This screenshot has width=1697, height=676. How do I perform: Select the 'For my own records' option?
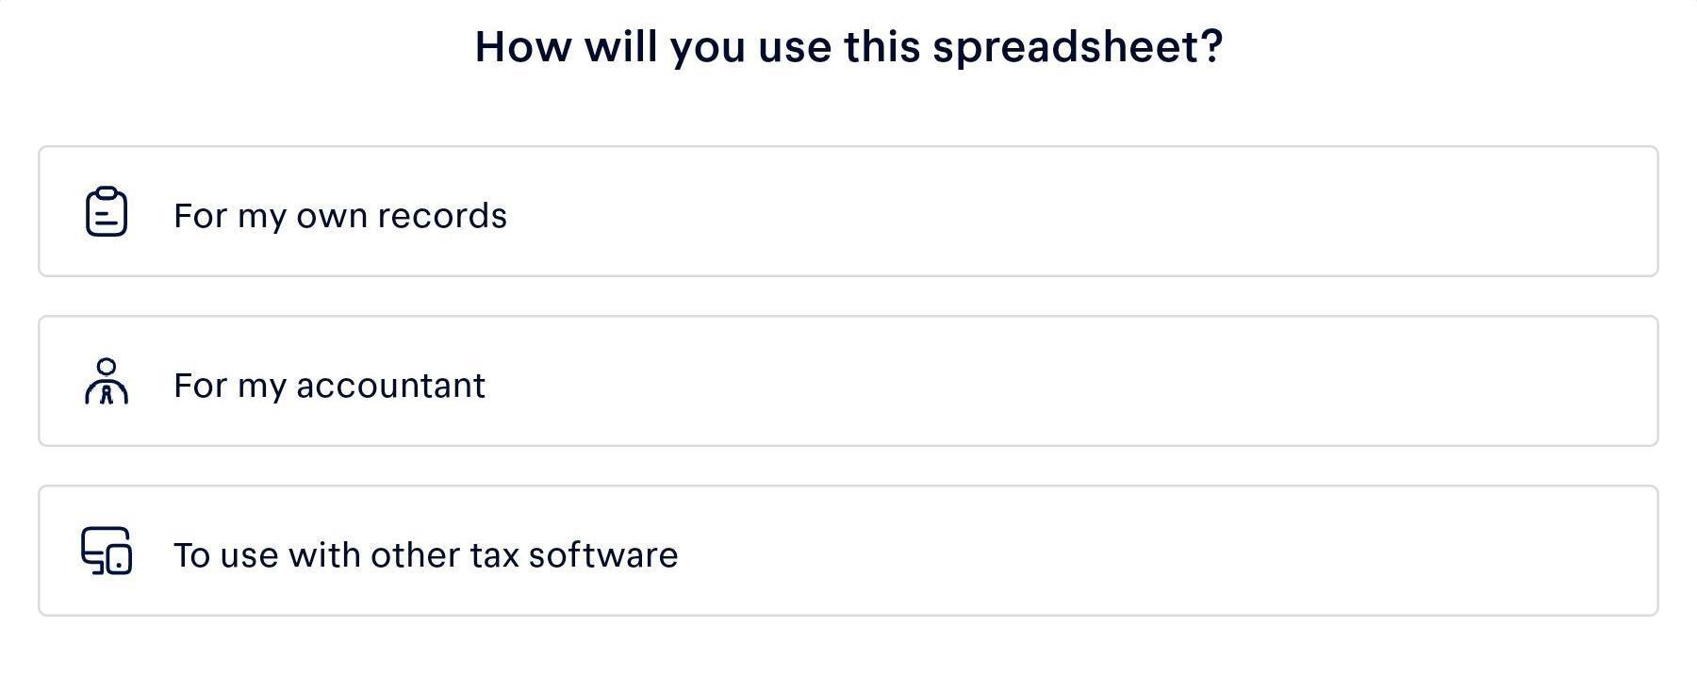point(848,211)
